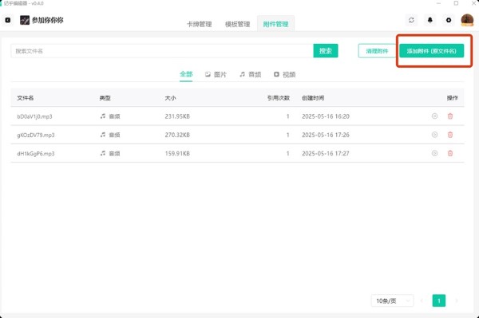Switch to the 卡牌管理 tab
This screenshot has width=479, height=318.
(x=199, y=24)
